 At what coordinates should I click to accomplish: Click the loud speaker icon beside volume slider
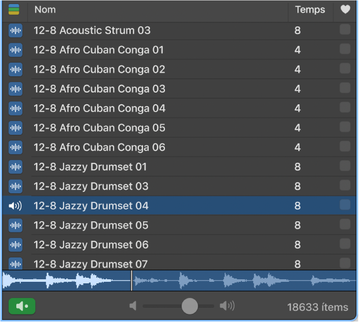227,306
